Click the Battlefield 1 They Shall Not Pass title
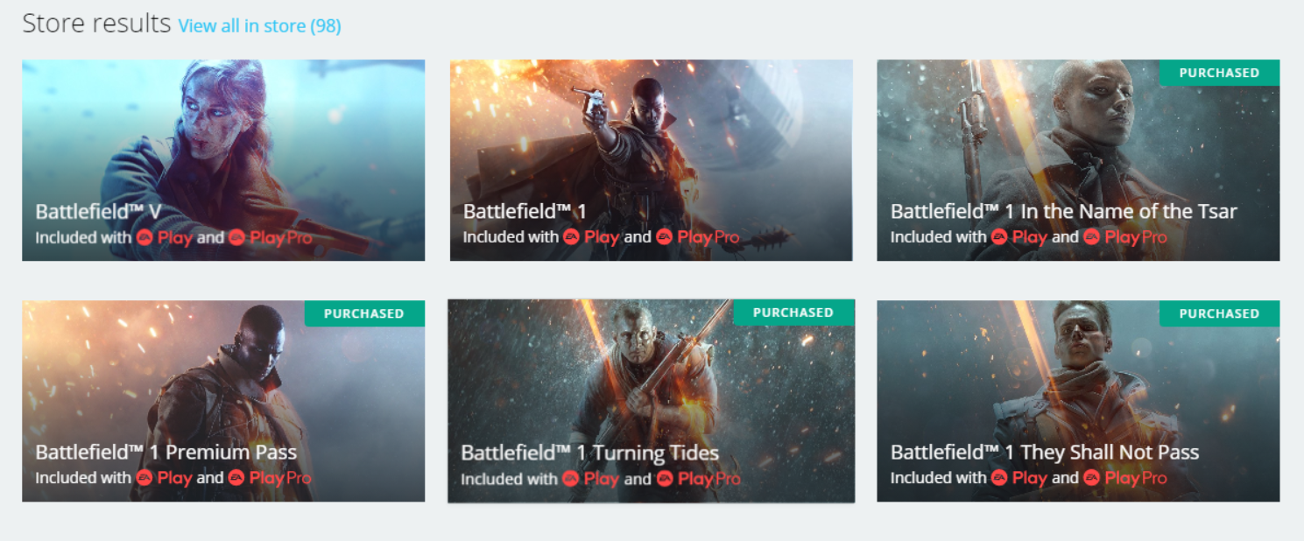 click(1045, 453)
